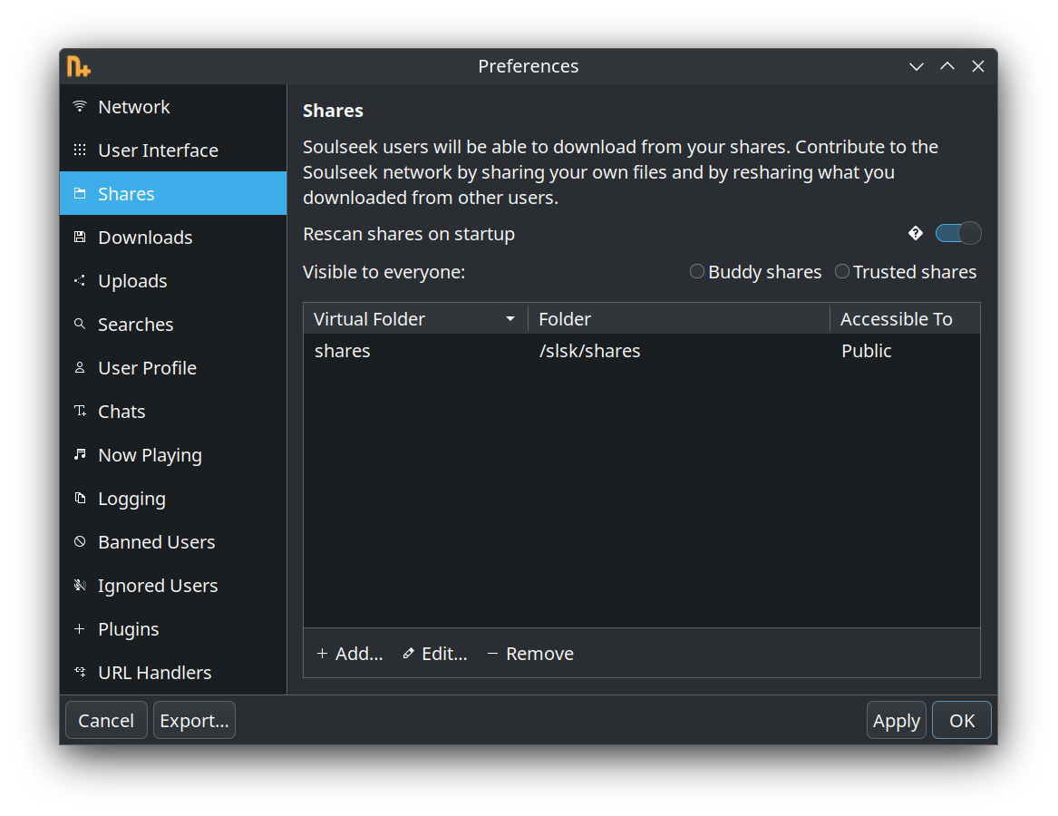Click Edit... to edit the shared folder
Screen dimensions: 1058x816
coord(435,654)
